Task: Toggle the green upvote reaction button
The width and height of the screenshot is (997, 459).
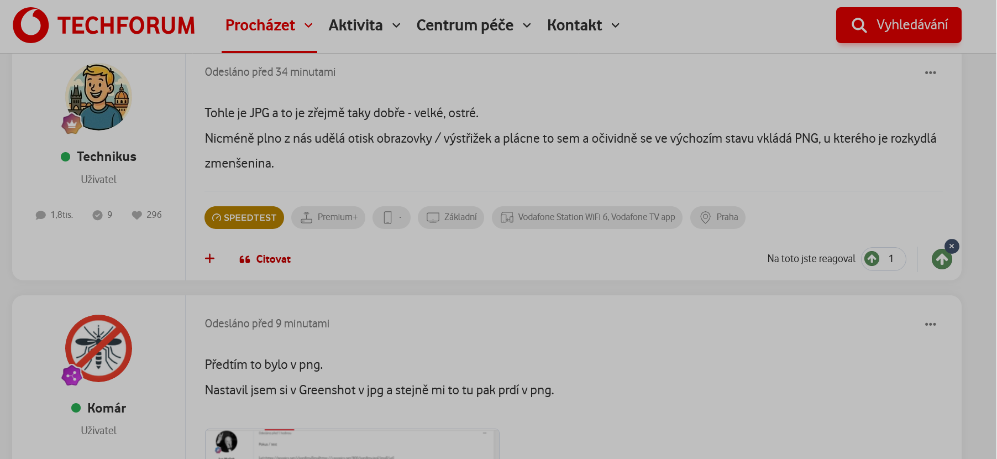Action: coord(941,259)
